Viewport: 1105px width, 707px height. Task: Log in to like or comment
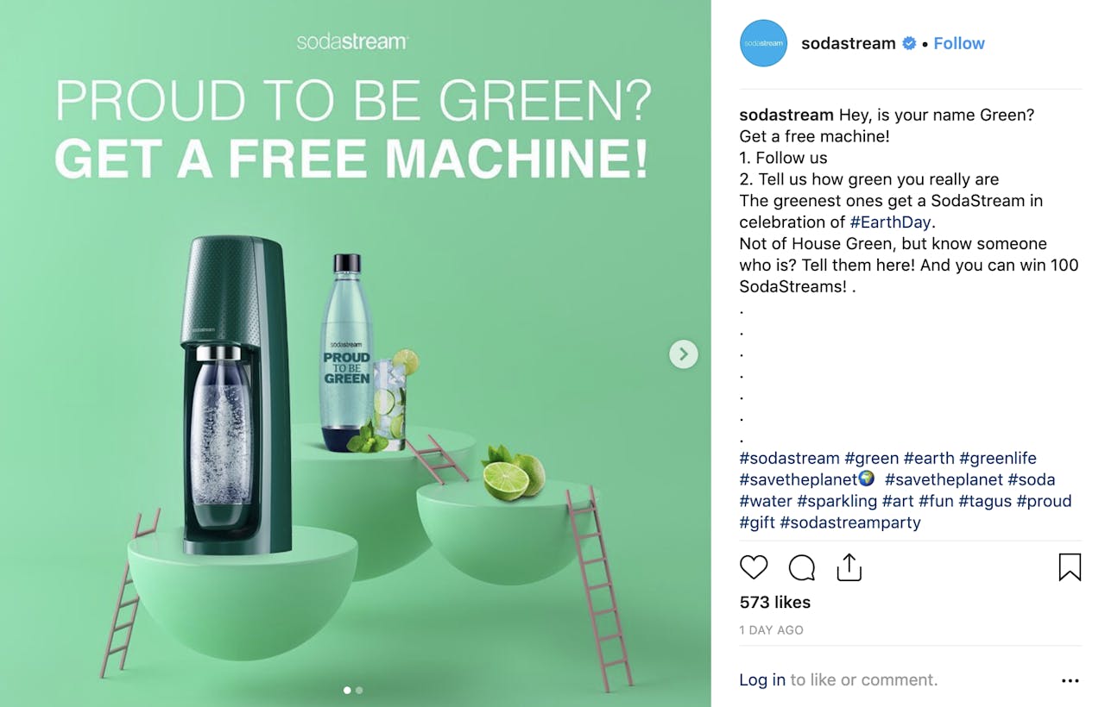(762, 680)
